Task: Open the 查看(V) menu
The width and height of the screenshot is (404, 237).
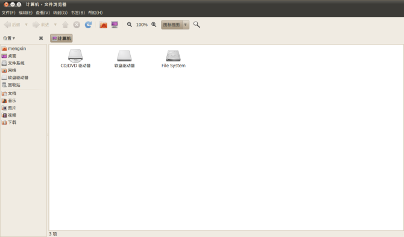Action: coord(43,13)
